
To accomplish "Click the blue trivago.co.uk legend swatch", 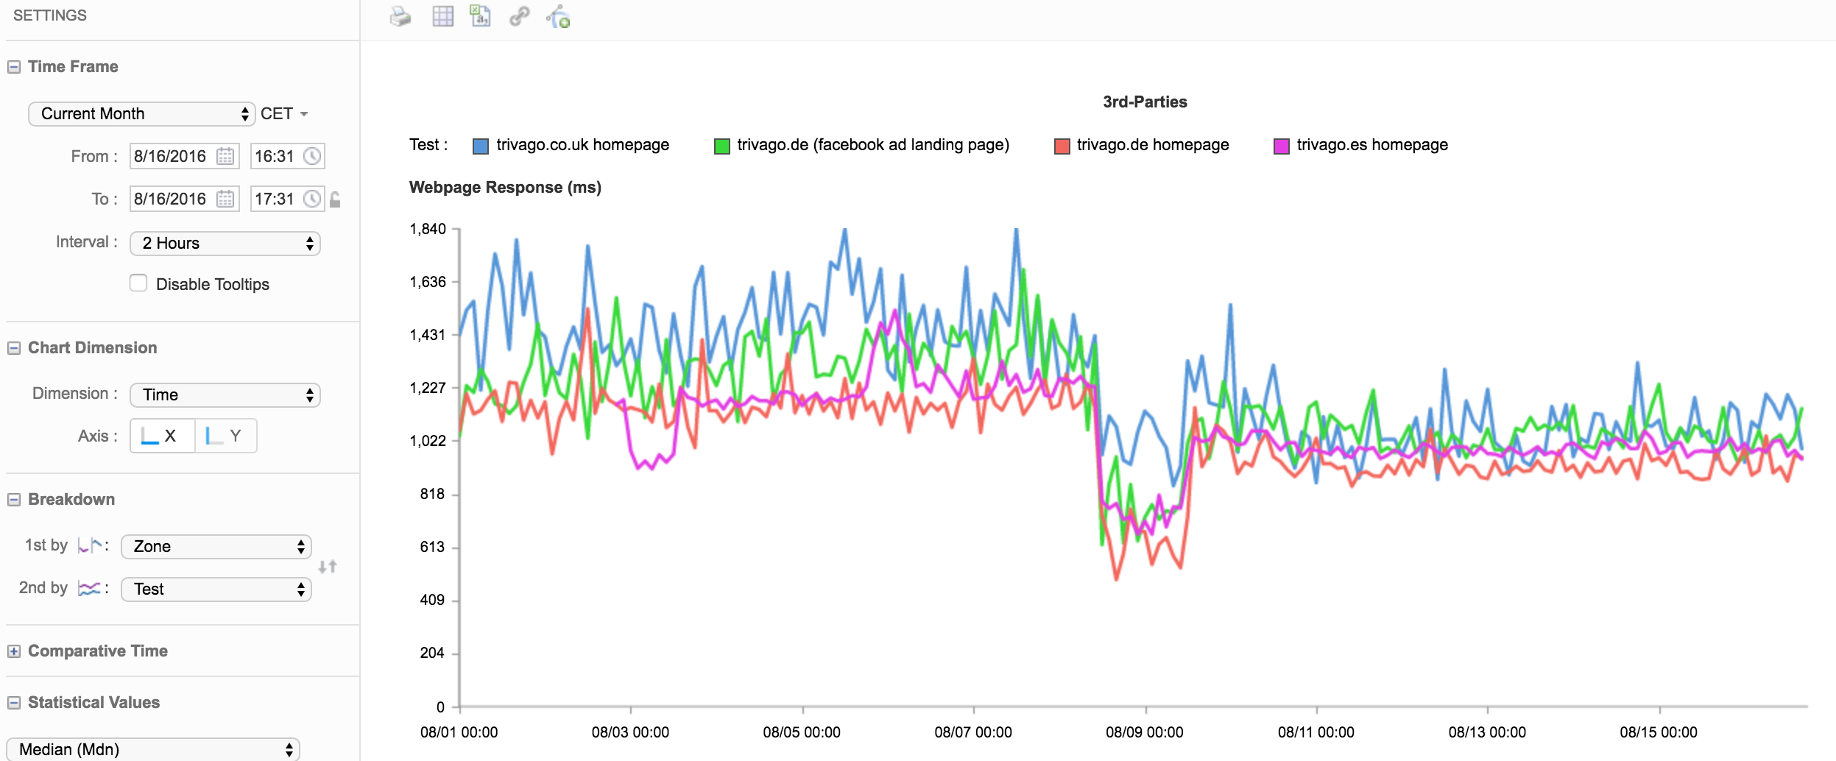I will pos(481,146).
